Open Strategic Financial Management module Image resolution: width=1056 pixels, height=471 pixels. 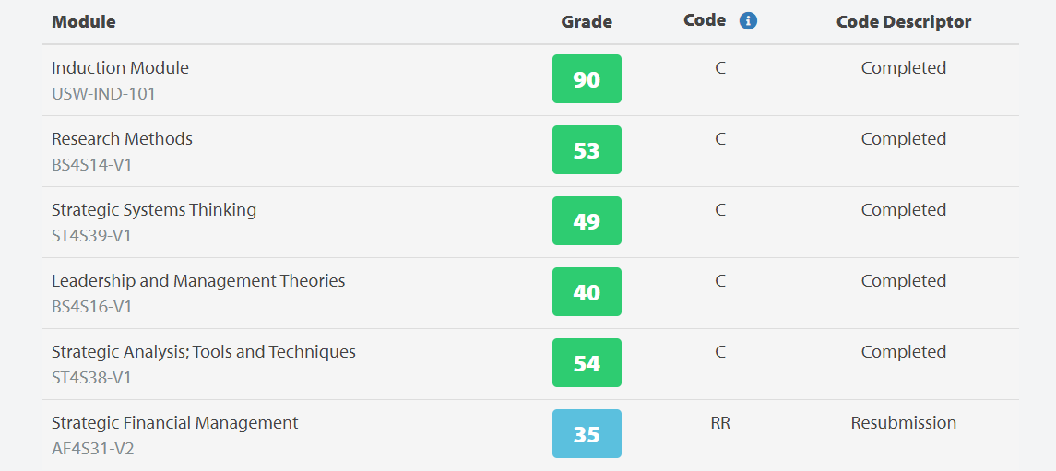point(175,422)
